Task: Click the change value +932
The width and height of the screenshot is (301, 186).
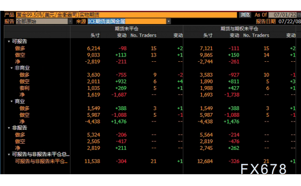Action: [121, 81]
